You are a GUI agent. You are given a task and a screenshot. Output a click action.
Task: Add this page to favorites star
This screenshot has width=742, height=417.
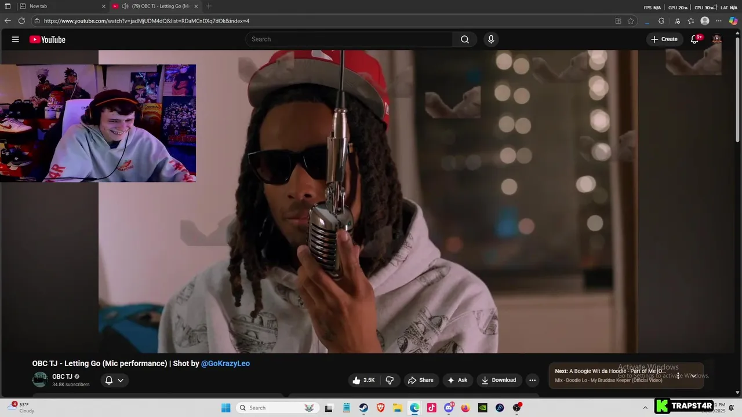coord(631,21)
